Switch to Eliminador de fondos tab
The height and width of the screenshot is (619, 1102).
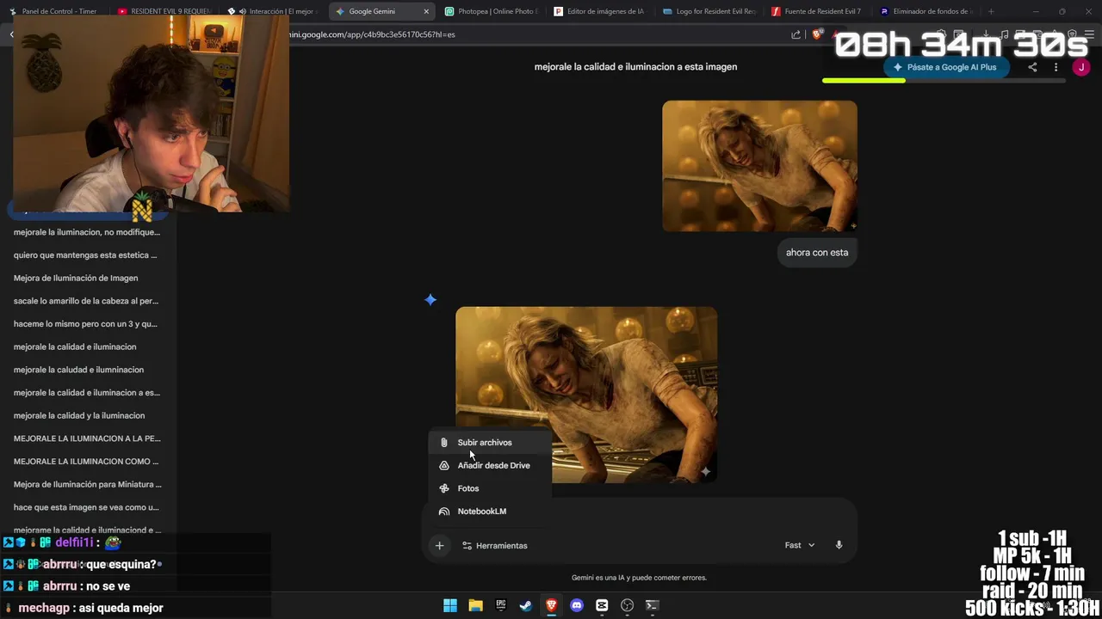(x=927, y=11)
